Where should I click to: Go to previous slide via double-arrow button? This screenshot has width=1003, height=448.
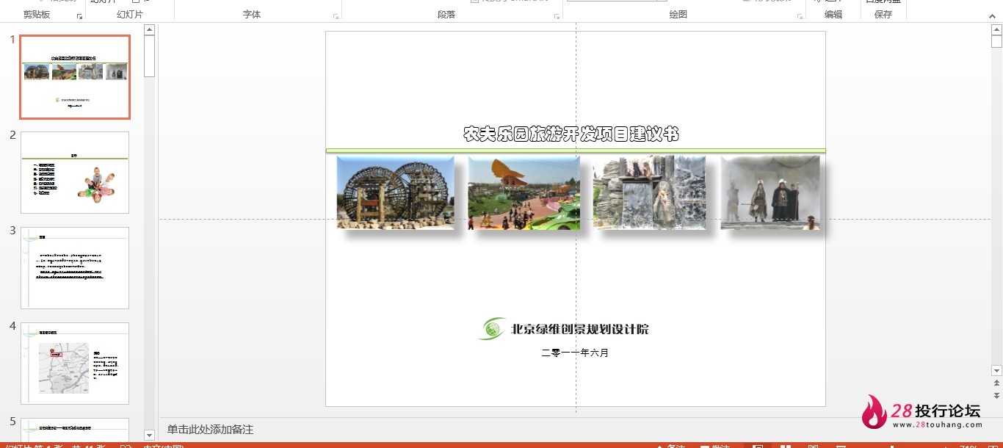996,383
